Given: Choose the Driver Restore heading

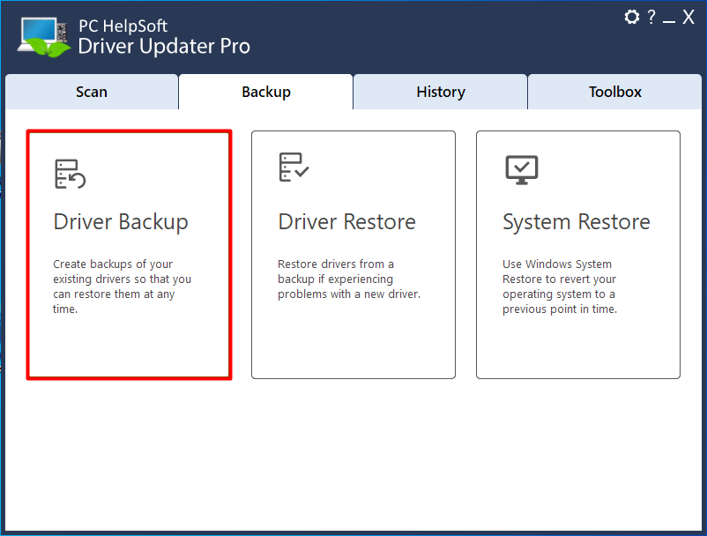Looking at the screenshot, I should point(346,222).
